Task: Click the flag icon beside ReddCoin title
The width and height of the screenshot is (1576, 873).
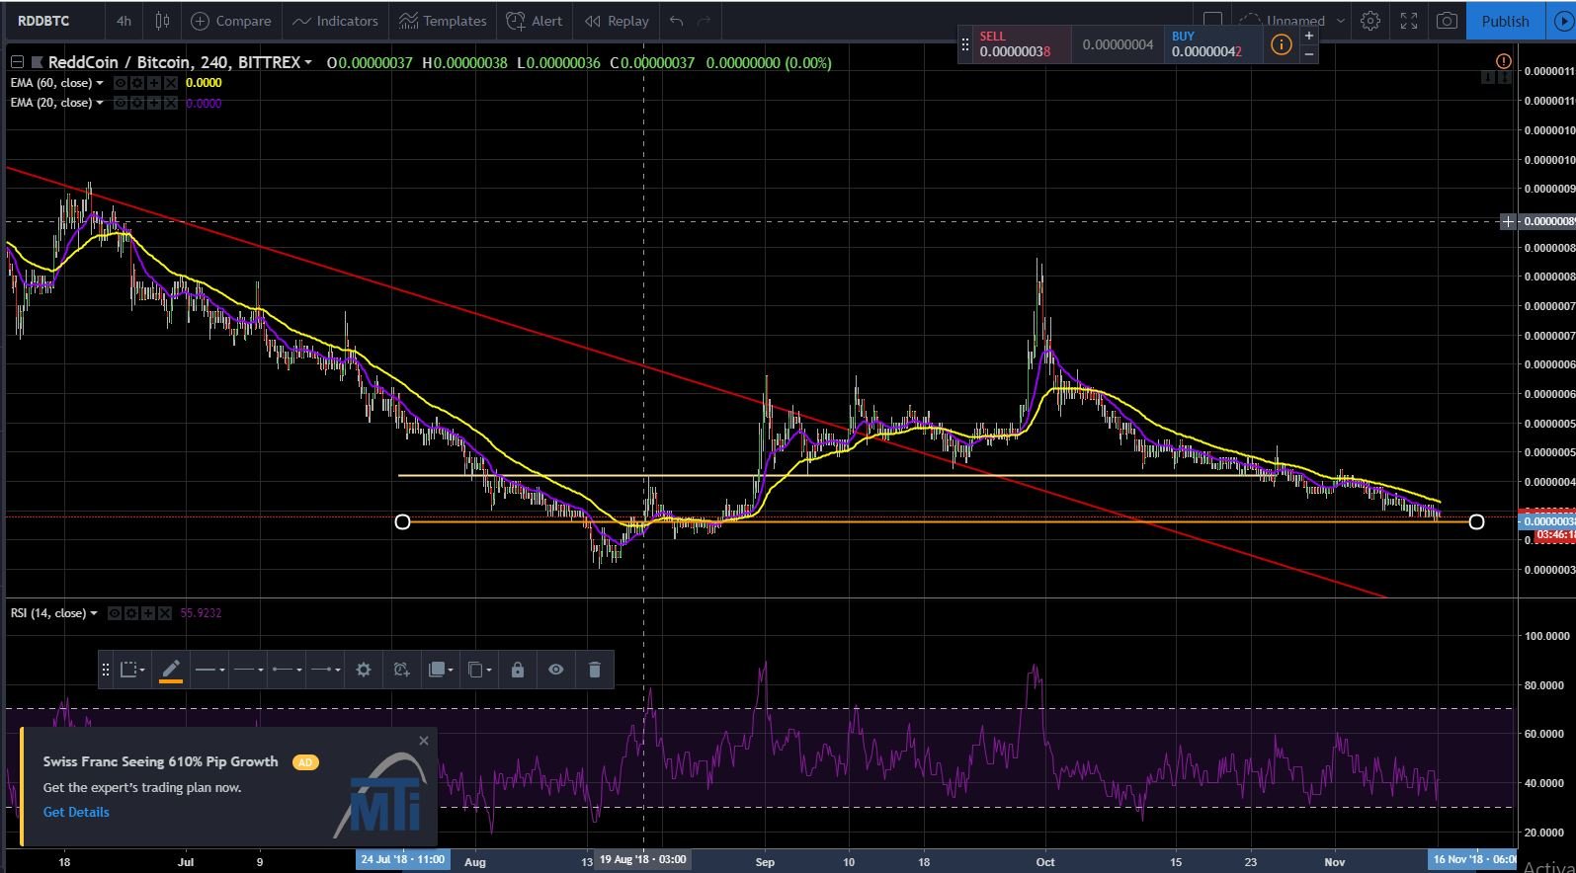Action: [38, 62]
